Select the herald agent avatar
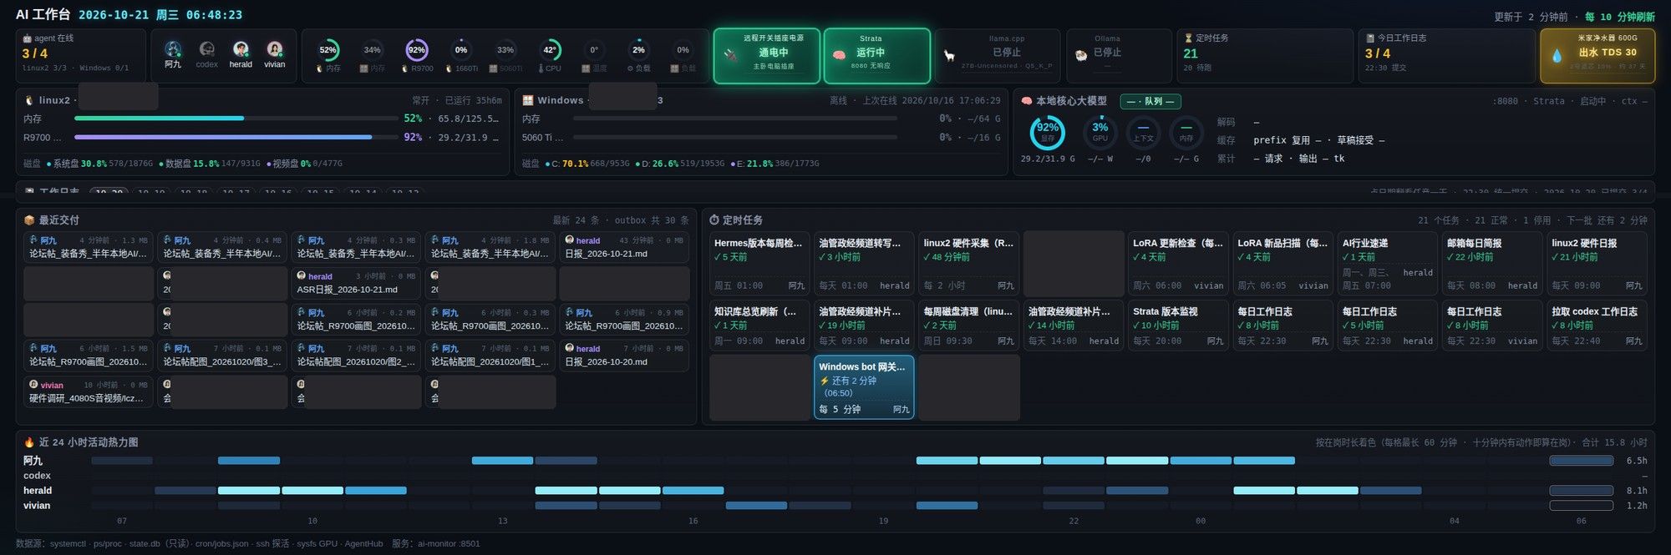1671x555 pixels. pyautogui.click(x=241, y=49)
